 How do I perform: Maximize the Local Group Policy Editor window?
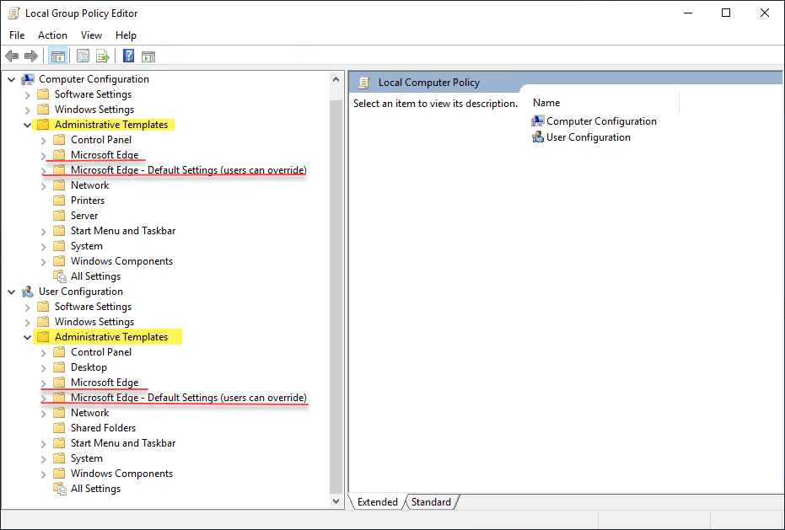pyautogui.click(x=726, y=13)
